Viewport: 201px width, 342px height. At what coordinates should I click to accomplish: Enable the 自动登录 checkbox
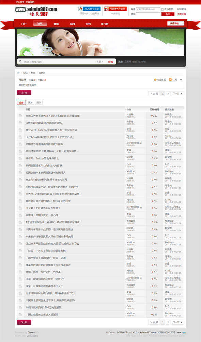tap(162, 10)
